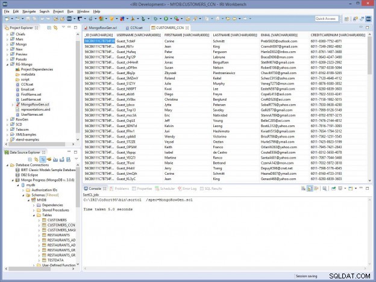The width and height of the screenshot is (376, 282).
Task: Collapse all in Project Explorer
Action: (49, 28)
